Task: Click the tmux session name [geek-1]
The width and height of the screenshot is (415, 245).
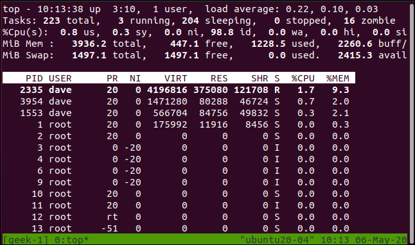Action: 26,240
